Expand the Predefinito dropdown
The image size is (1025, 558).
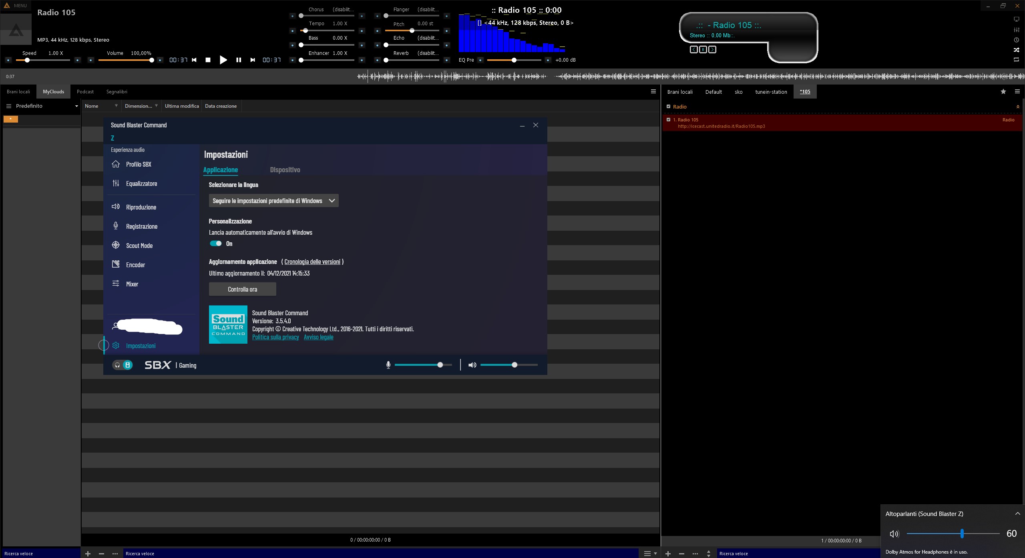tap(76, 106)
